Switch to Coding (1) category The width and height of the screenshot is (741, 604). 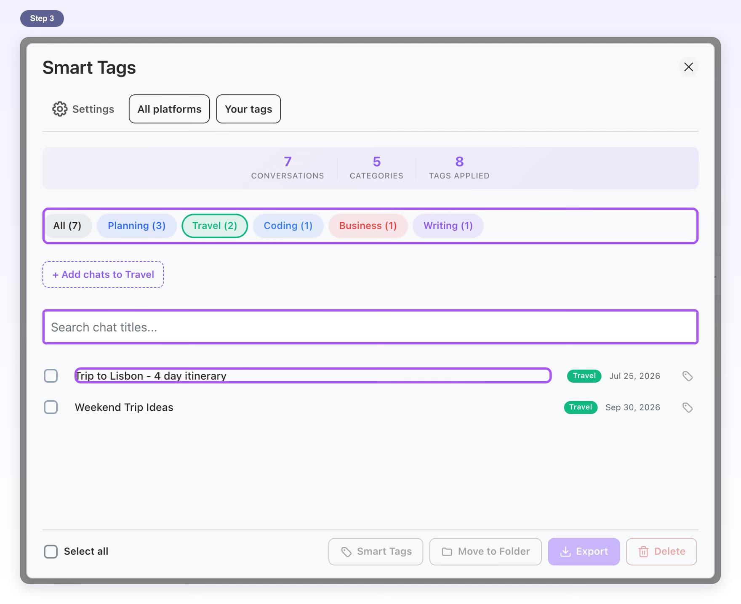click(x=288, y=226)
